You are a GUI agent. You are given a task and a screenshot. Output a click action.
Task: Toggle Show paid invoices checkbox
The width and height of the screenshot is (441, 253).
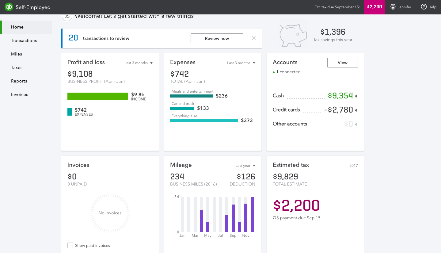[70, 245]
